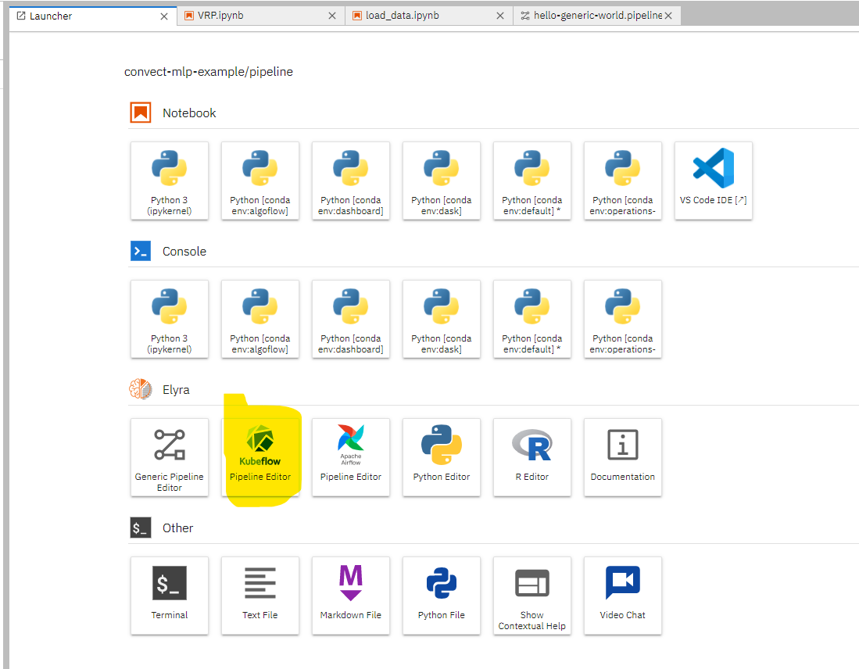Close the VRP.ipynb tab
859x669 pixels.
pos(332,16)
